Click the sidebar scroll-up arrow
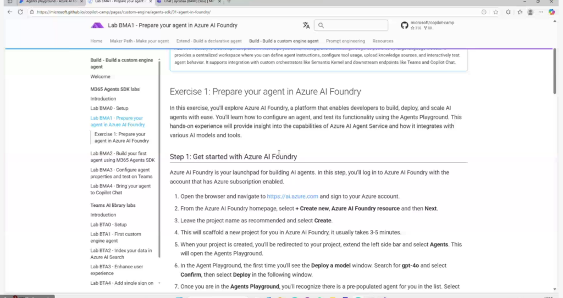The height and width of the screenshot is (298, 563). (159, 60)
